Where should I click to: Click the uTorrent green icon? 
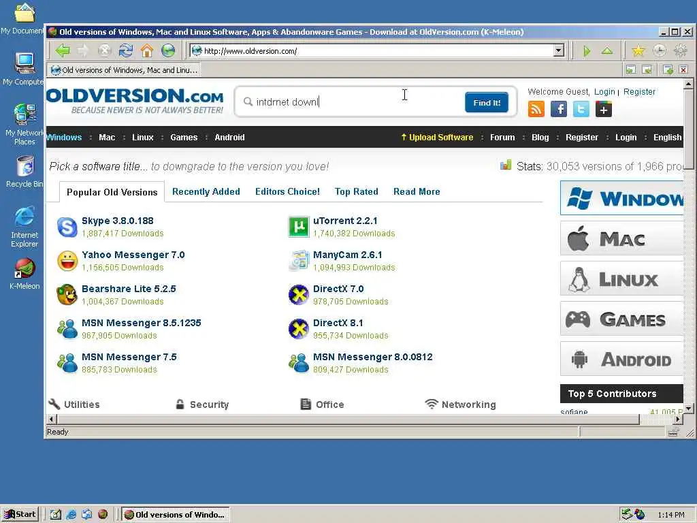[299, 227]
